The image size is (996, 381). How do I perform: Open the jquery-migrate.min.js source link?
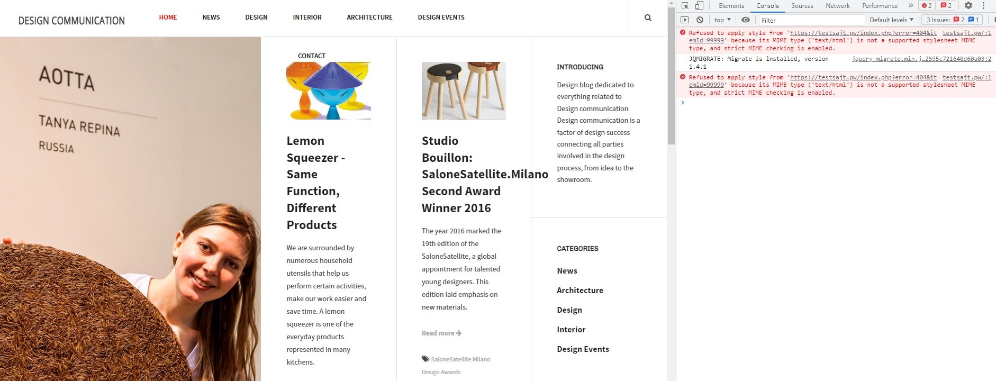click(921, 59)
